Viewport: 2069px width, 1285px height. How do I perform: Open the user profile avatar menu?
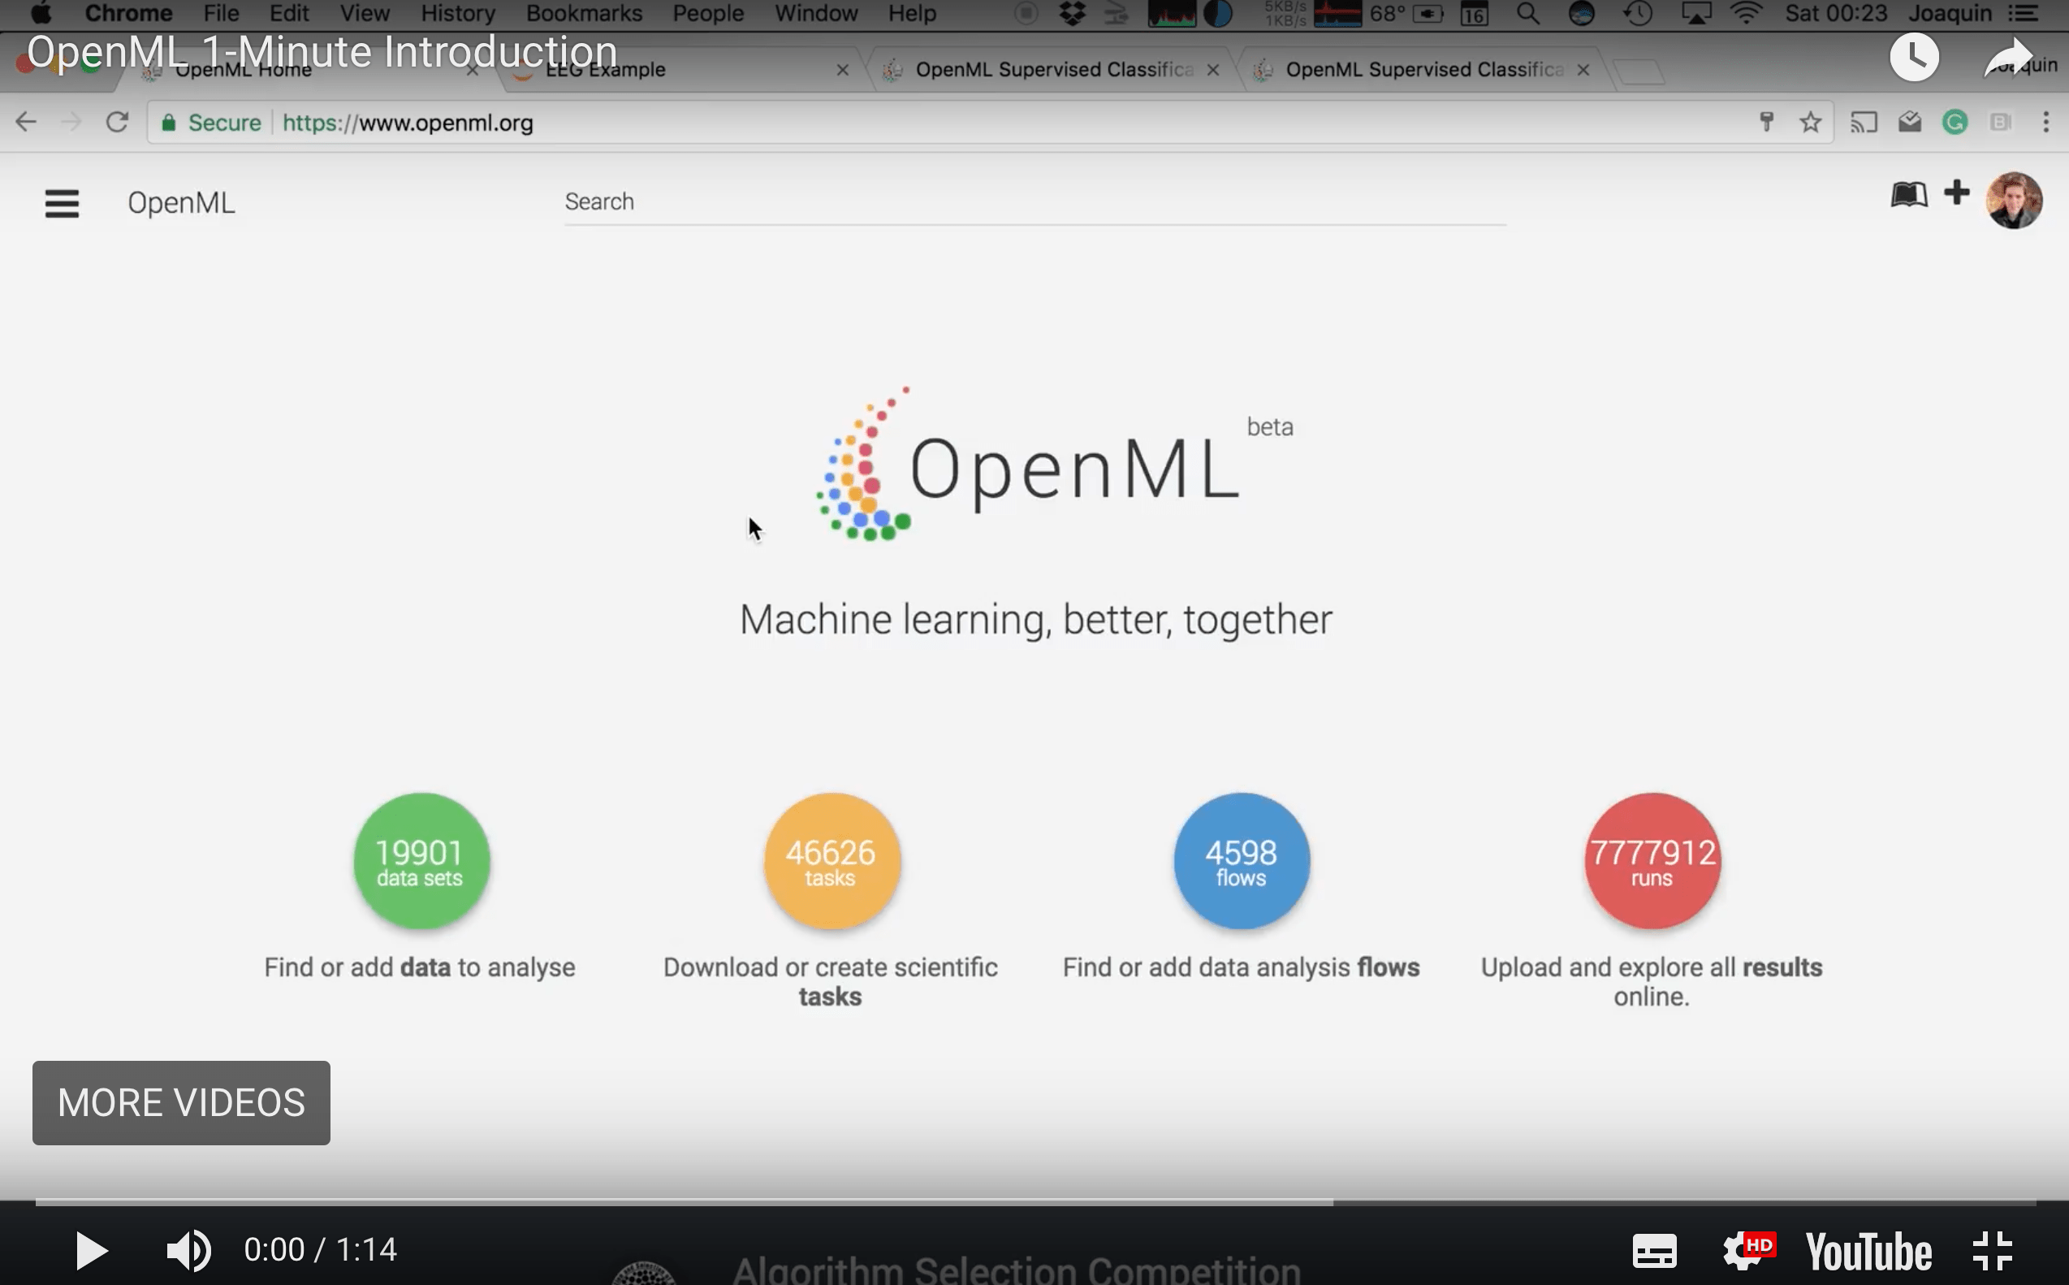[2013, 201]
